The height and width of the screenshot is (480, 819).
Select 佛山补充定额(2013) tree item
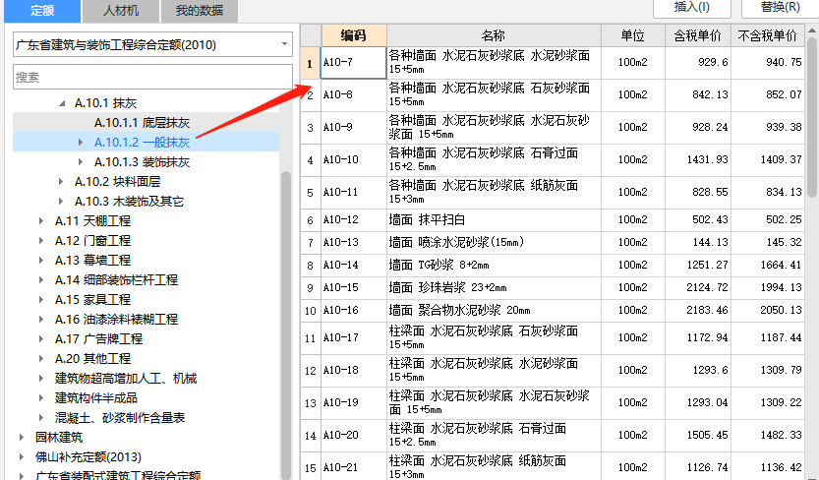[x=88, y=457]
